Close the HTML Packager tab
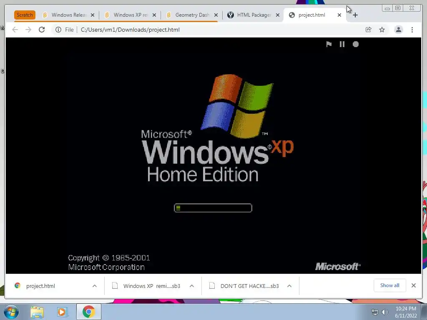The height and width of the screenshot is (320, 427). pyautogui.click(x=278, y=15)
